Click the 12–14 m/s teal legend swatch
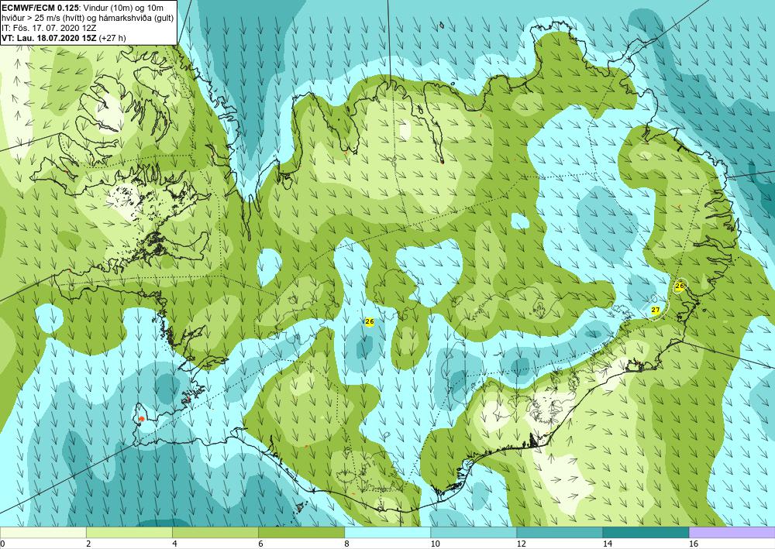775x549 pixels. click(x=560, y=533)
